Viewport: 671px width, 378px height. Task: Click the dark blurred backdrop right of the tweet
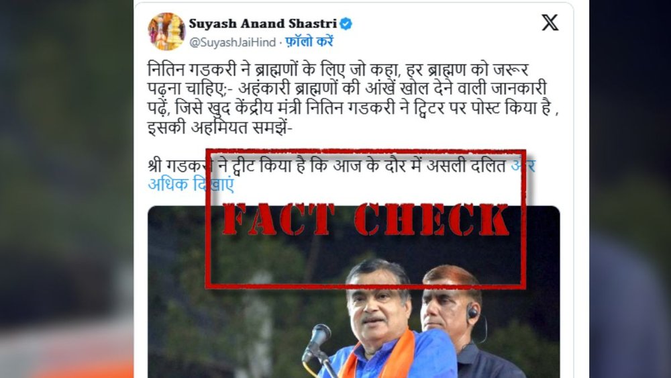click(630, 189)
